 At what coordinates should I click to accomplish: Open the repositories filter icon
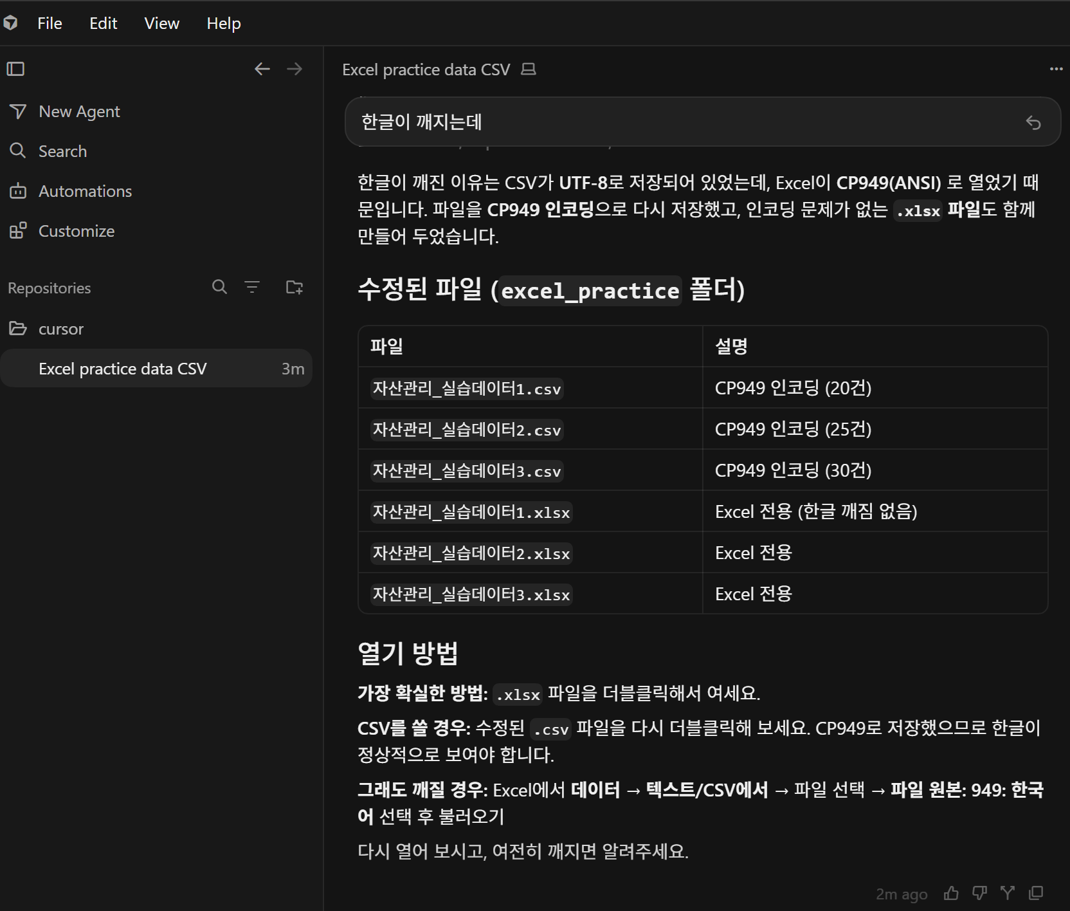tap(252, 287)
